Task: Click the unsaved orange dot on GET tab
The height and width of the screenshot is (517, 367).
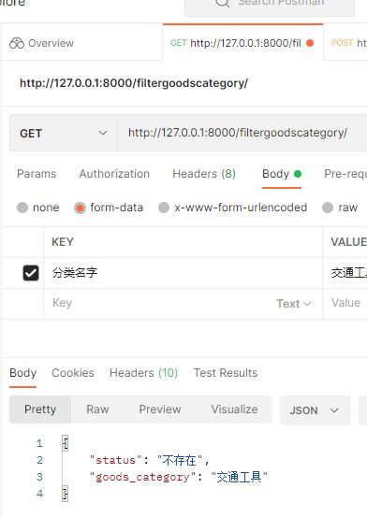Action: click(310, 43)
